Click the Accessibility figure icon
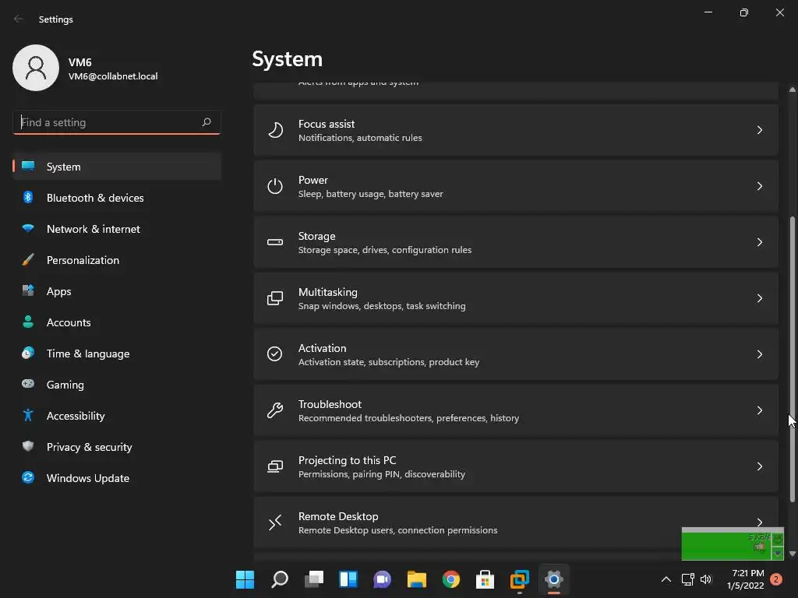This screenshot has width=798, height=598. point(28,416)
